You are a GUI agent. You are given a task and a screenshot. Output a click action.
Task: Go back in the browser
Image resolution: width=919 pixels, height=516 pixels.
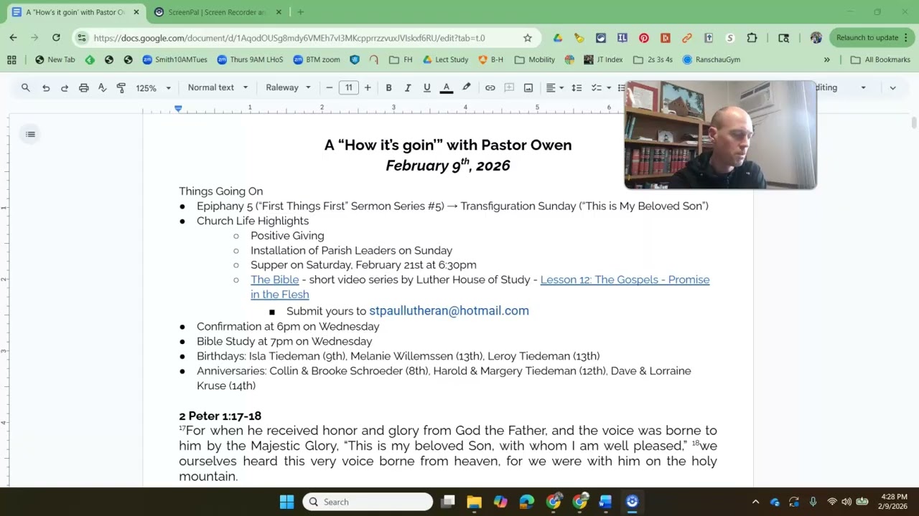tap(13, 37)
